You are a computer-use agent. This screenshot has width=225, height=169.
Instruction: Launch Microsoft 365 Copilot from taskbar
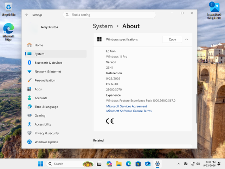pos(109,164)
